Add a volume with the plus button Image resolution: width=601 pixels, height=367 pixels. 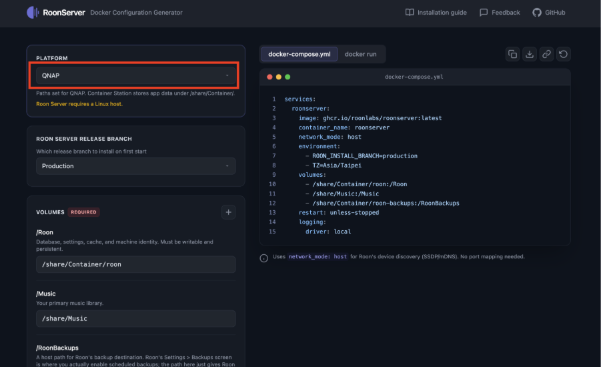(228, 212)
